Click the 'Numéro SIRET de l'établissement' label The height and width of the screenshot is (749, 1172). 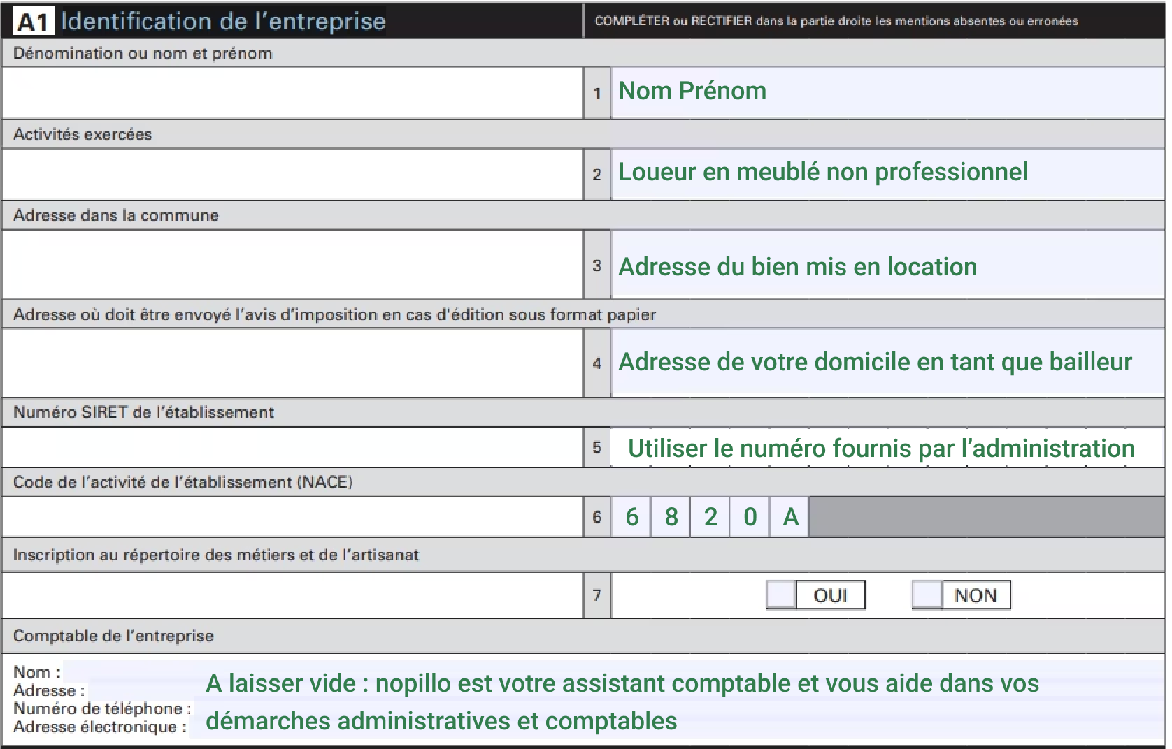coord(143,412)
